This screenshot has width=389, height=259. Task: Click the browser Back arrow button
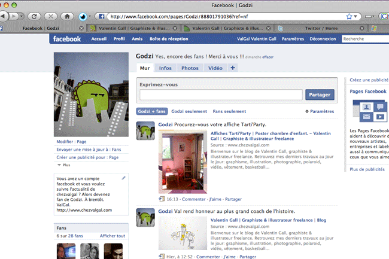coord(4,16)
